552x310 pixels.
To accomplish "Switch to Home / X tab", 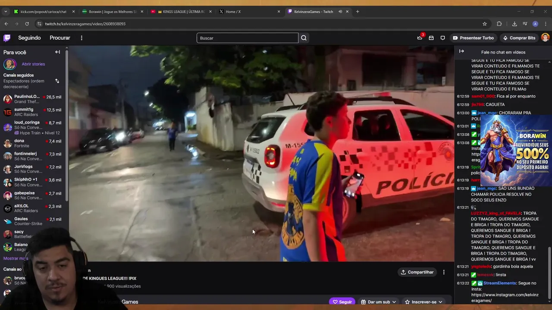I will click(x=249, y=12).
